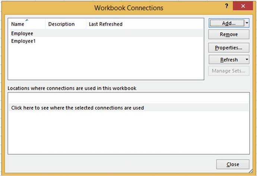Click here to see where connections are used

pos(77,108)
